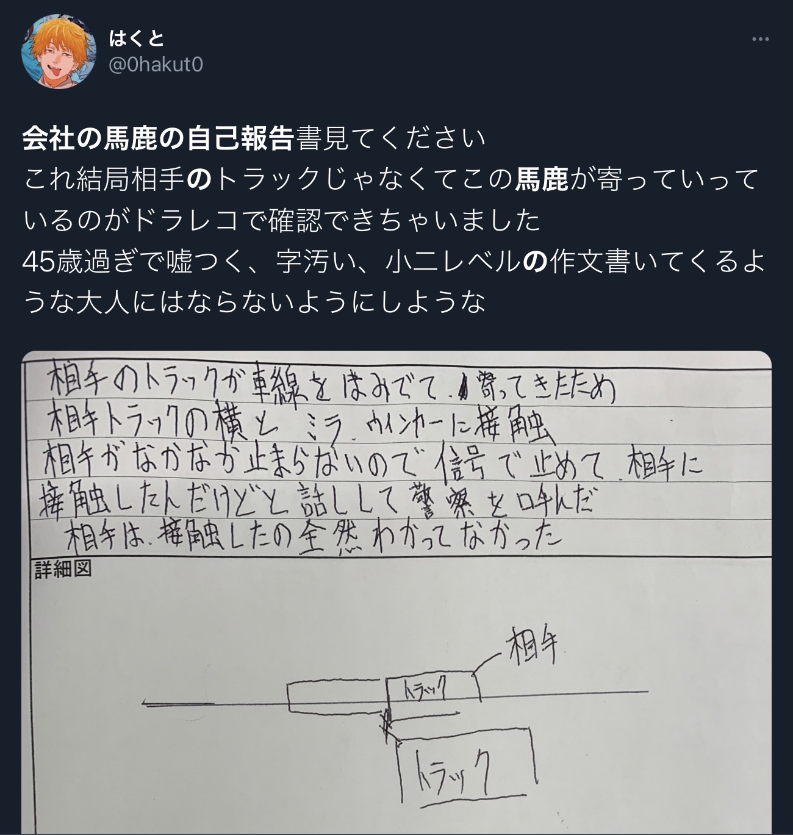Click the handwritten line about 信号で止めて
This screenshot has width=793, height=835.
373,465
